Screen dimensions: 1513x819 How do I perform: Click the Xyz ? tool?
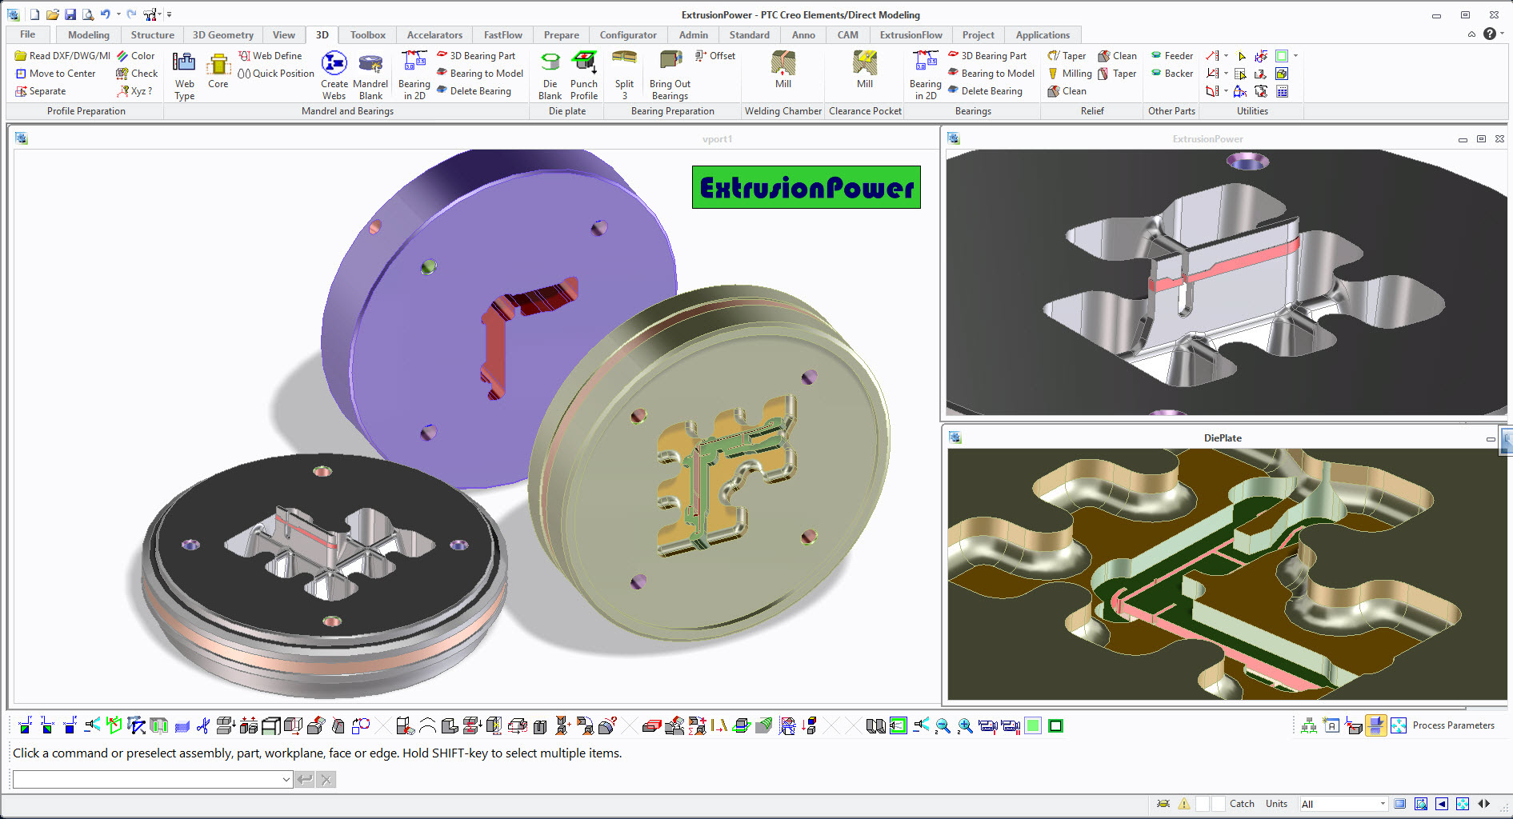pyautogui.click(x=134, y=91)
